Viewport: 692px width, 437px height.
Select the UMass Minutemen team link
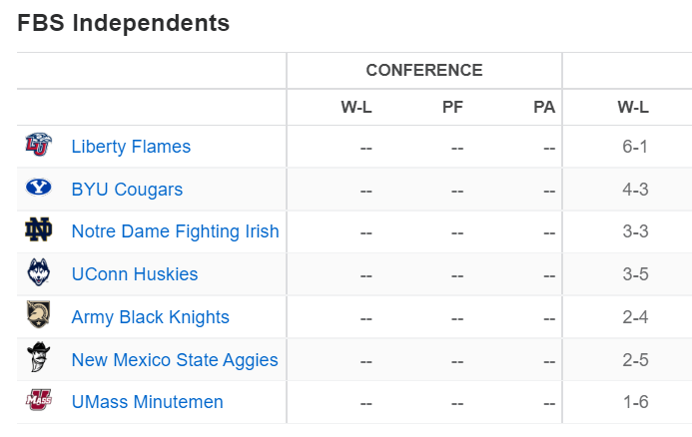147,403
